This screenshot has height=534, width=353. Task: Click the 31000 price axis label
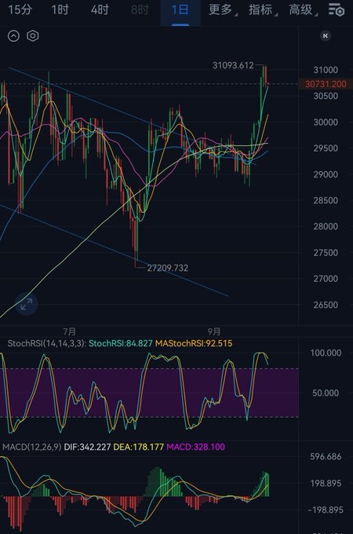326,70
